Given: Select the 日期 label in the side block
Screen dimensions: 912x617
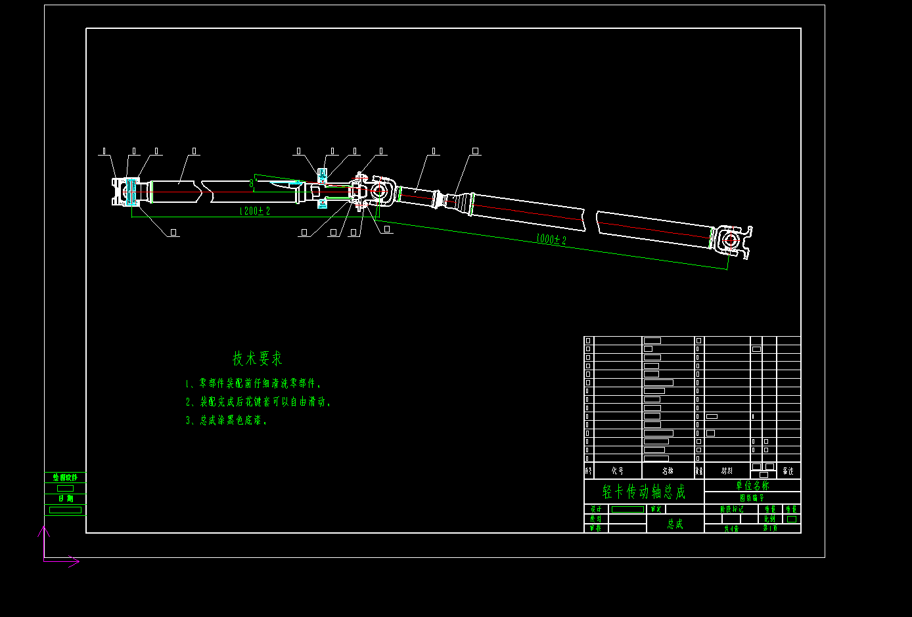Looking at the screenshot, I should (65, 499).
